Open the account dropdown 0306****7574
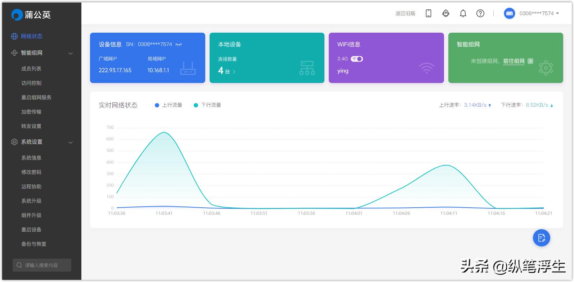This screenshot has height=282, width=574. [539, 13]
